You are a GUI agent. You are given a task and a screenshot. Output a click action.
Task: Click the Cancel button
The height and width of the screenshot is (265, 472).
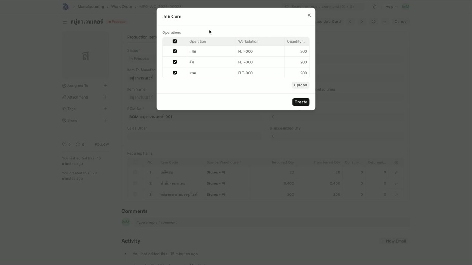coord(401,22)
